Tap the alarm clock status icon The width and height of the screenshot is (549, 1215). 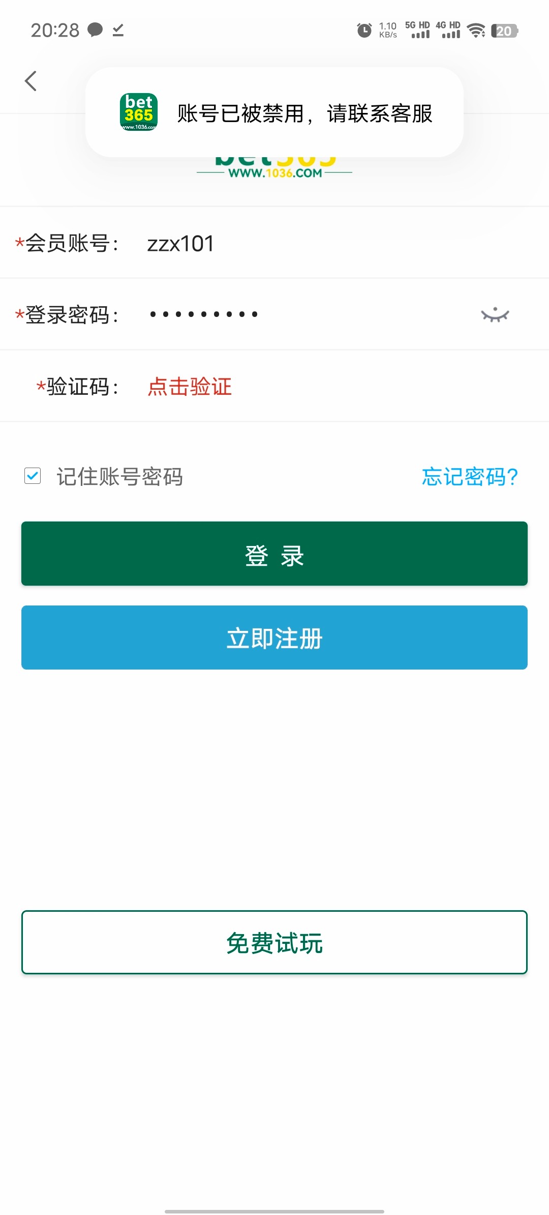coord(364,31)
